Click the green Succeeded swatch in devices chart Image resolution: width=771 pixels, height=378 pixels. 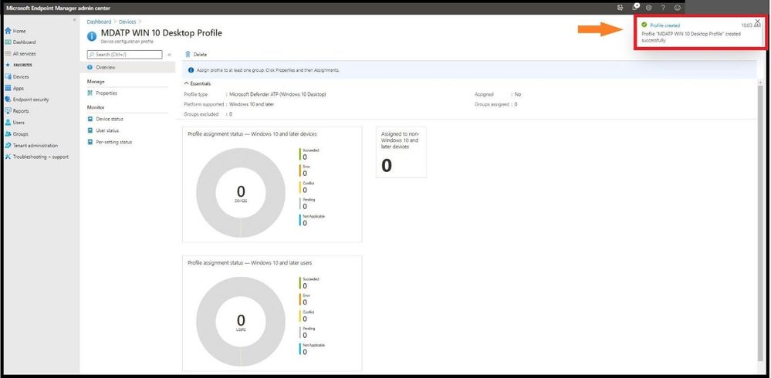click(x=299, y=154)
